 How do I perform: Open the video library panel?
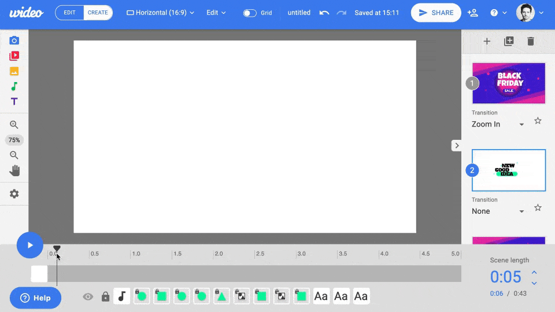pyautogui.click(x=14, y=56)
